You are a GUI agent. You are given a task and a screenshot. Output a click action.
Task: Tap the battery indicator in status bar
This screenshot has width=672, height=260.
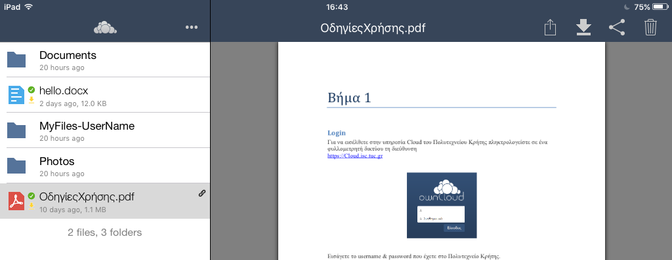click(661, 7)
